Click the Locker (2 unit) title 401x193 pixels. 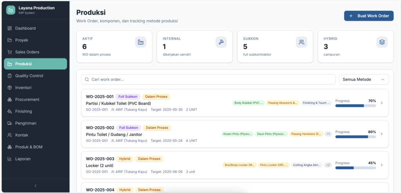tap(100, 166)
